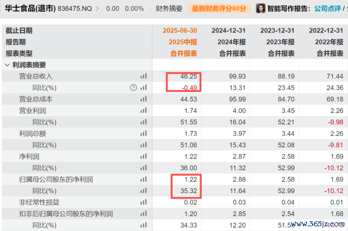Screen dimensions: 348x231
Task: Click the 2022年报 report period label
Action: [329, 42]
